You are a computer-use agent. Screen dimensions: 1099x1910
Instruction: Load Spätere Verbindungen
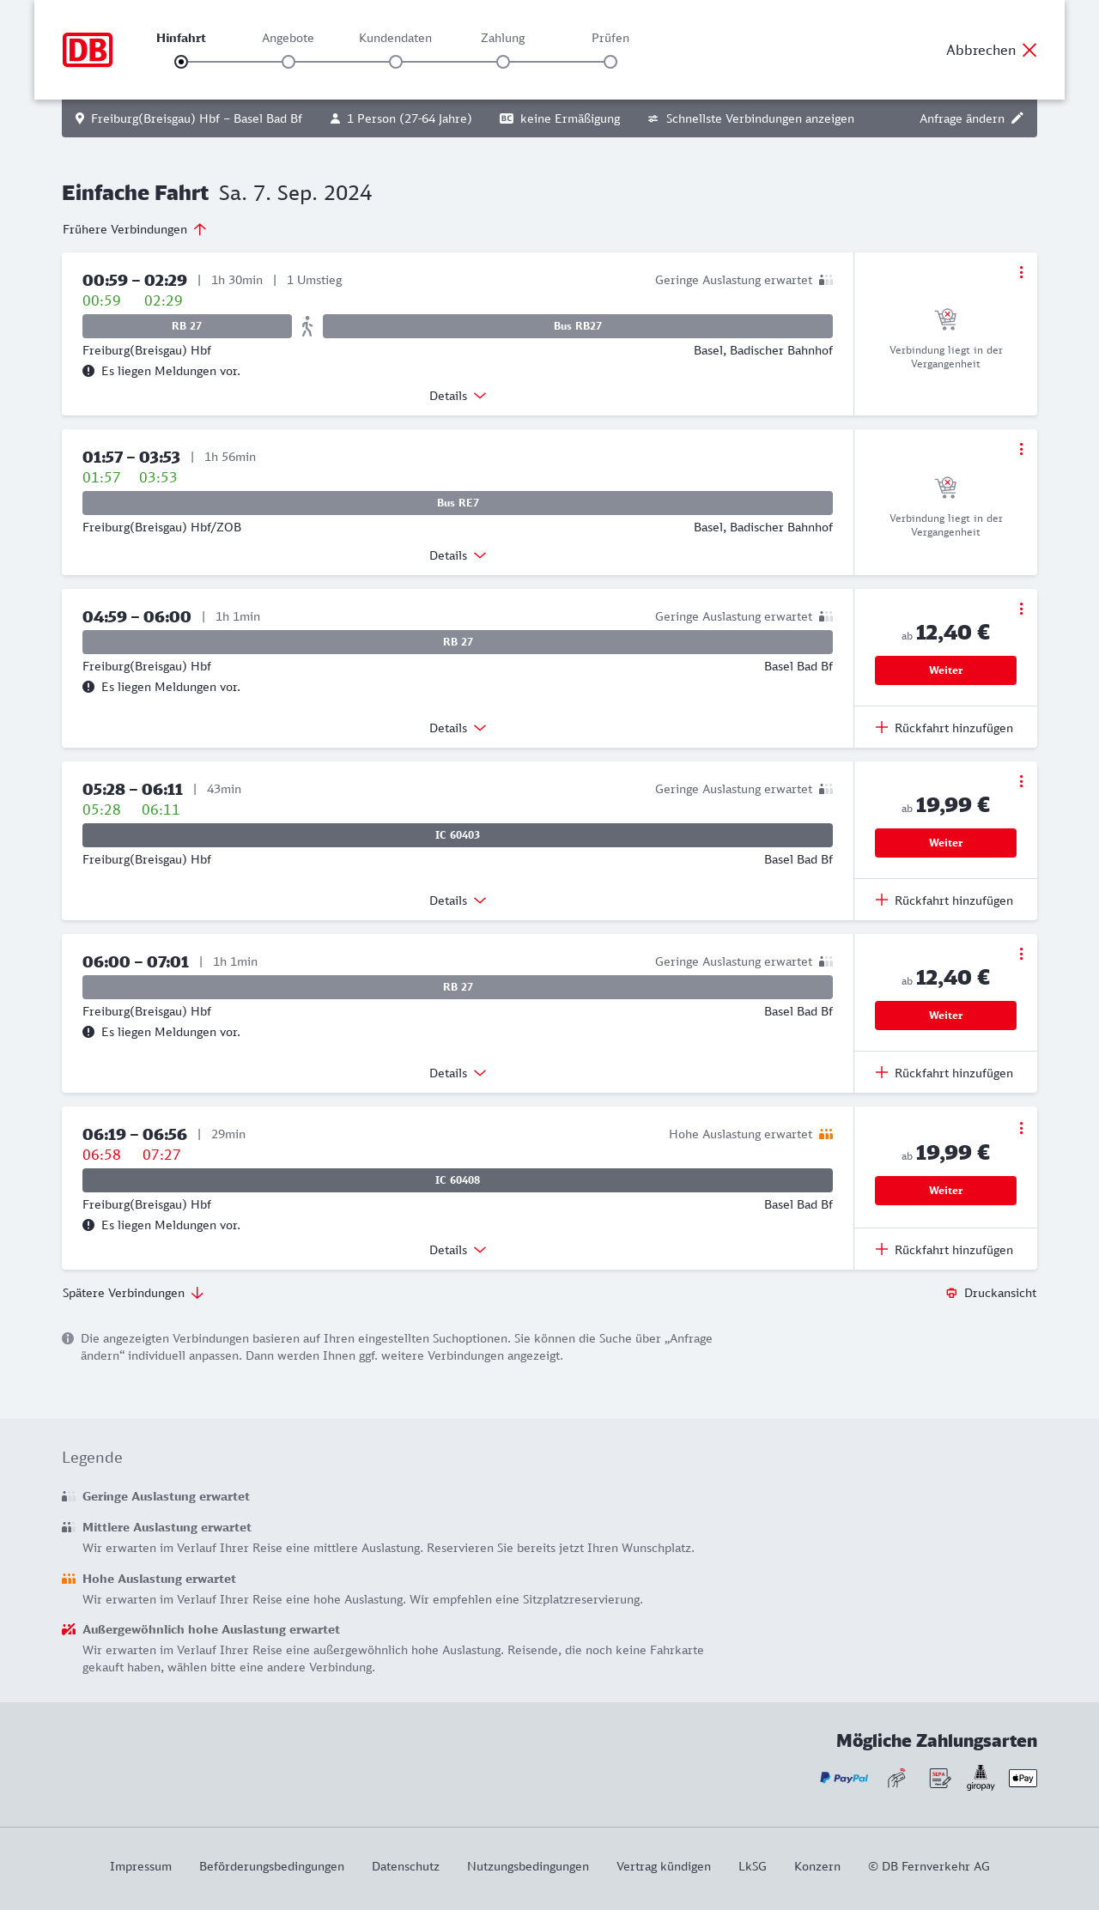133,1293
